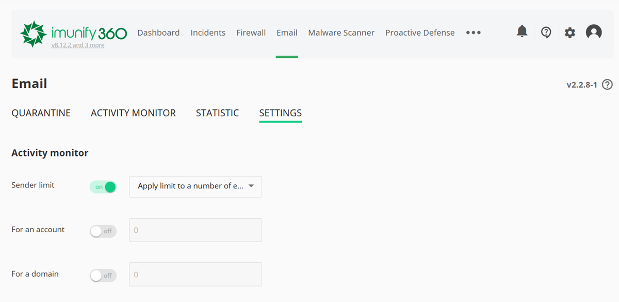Expand the sender limit selection combo box
Viewport: 619px width, 302px height.
[x=195, y=186]
